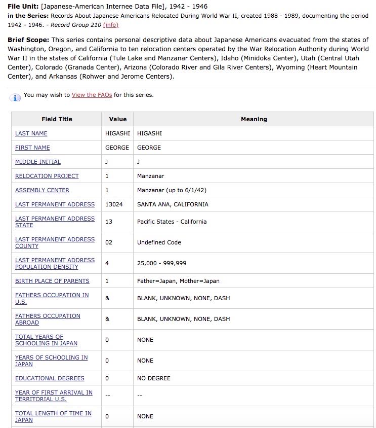Click the MIDDLE INITIAL field link
The width and height of the screenshot is (376, 428).
(38, 162)
